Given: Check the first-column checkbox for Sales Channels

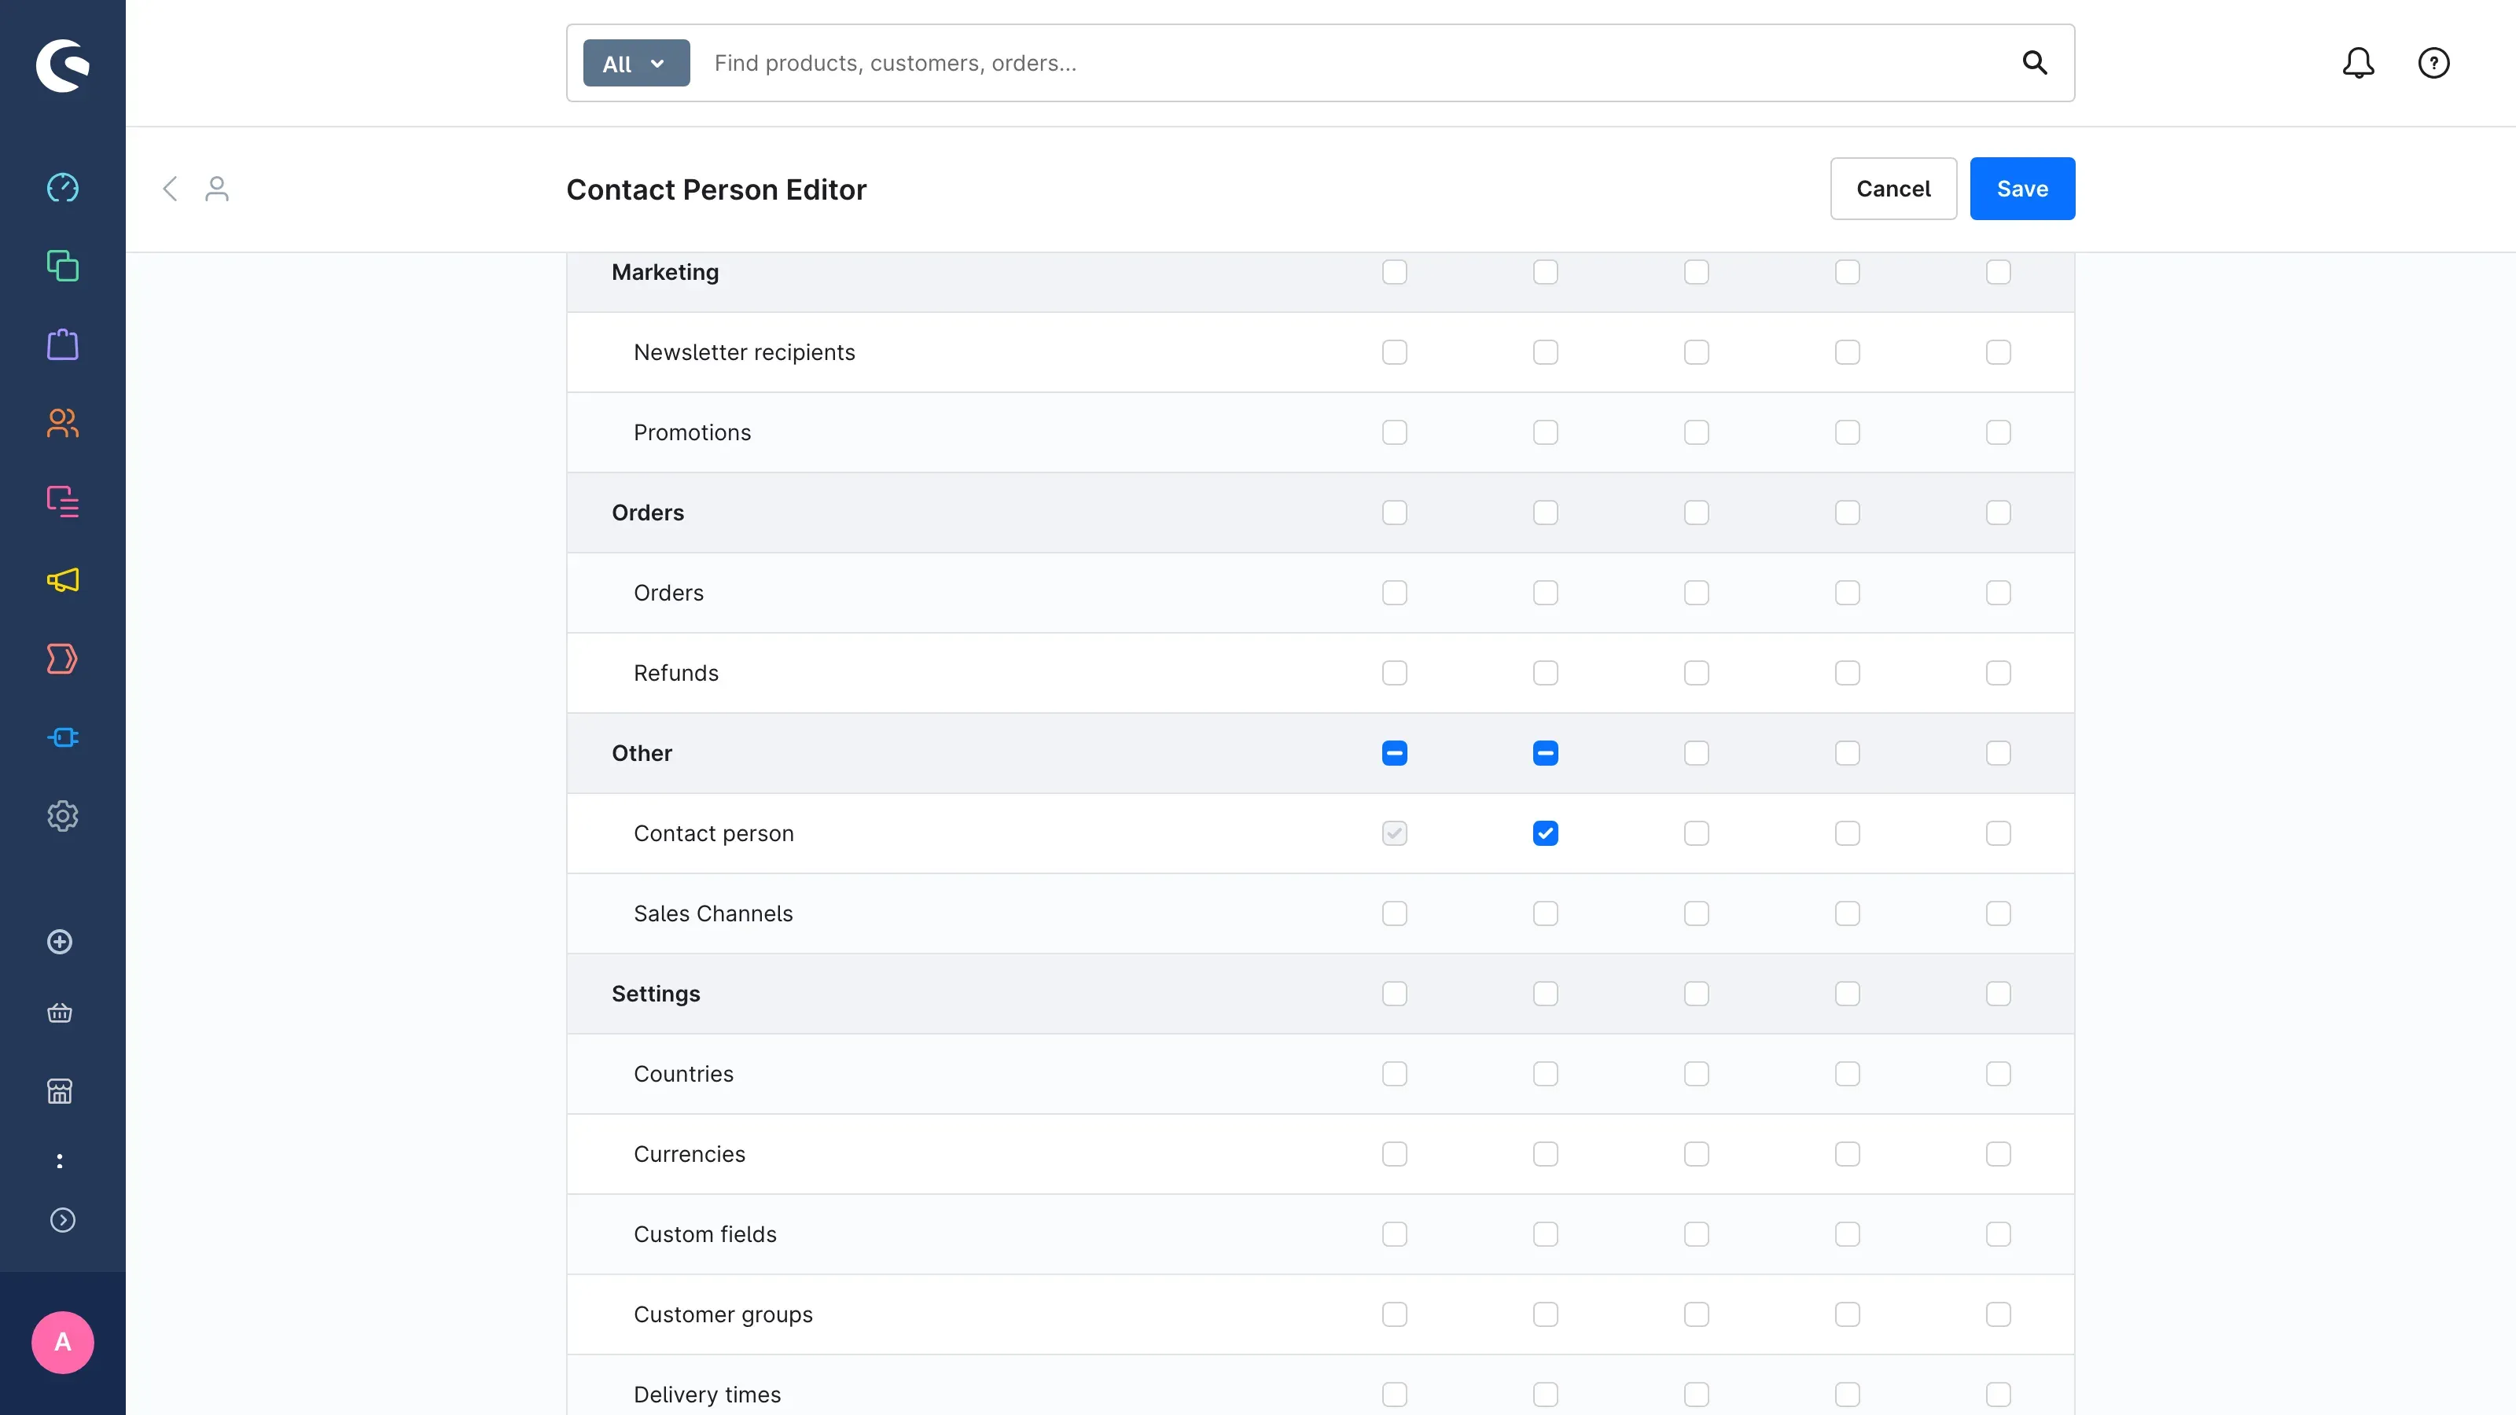Looking at the screenshot, I should click(1394, 913).
